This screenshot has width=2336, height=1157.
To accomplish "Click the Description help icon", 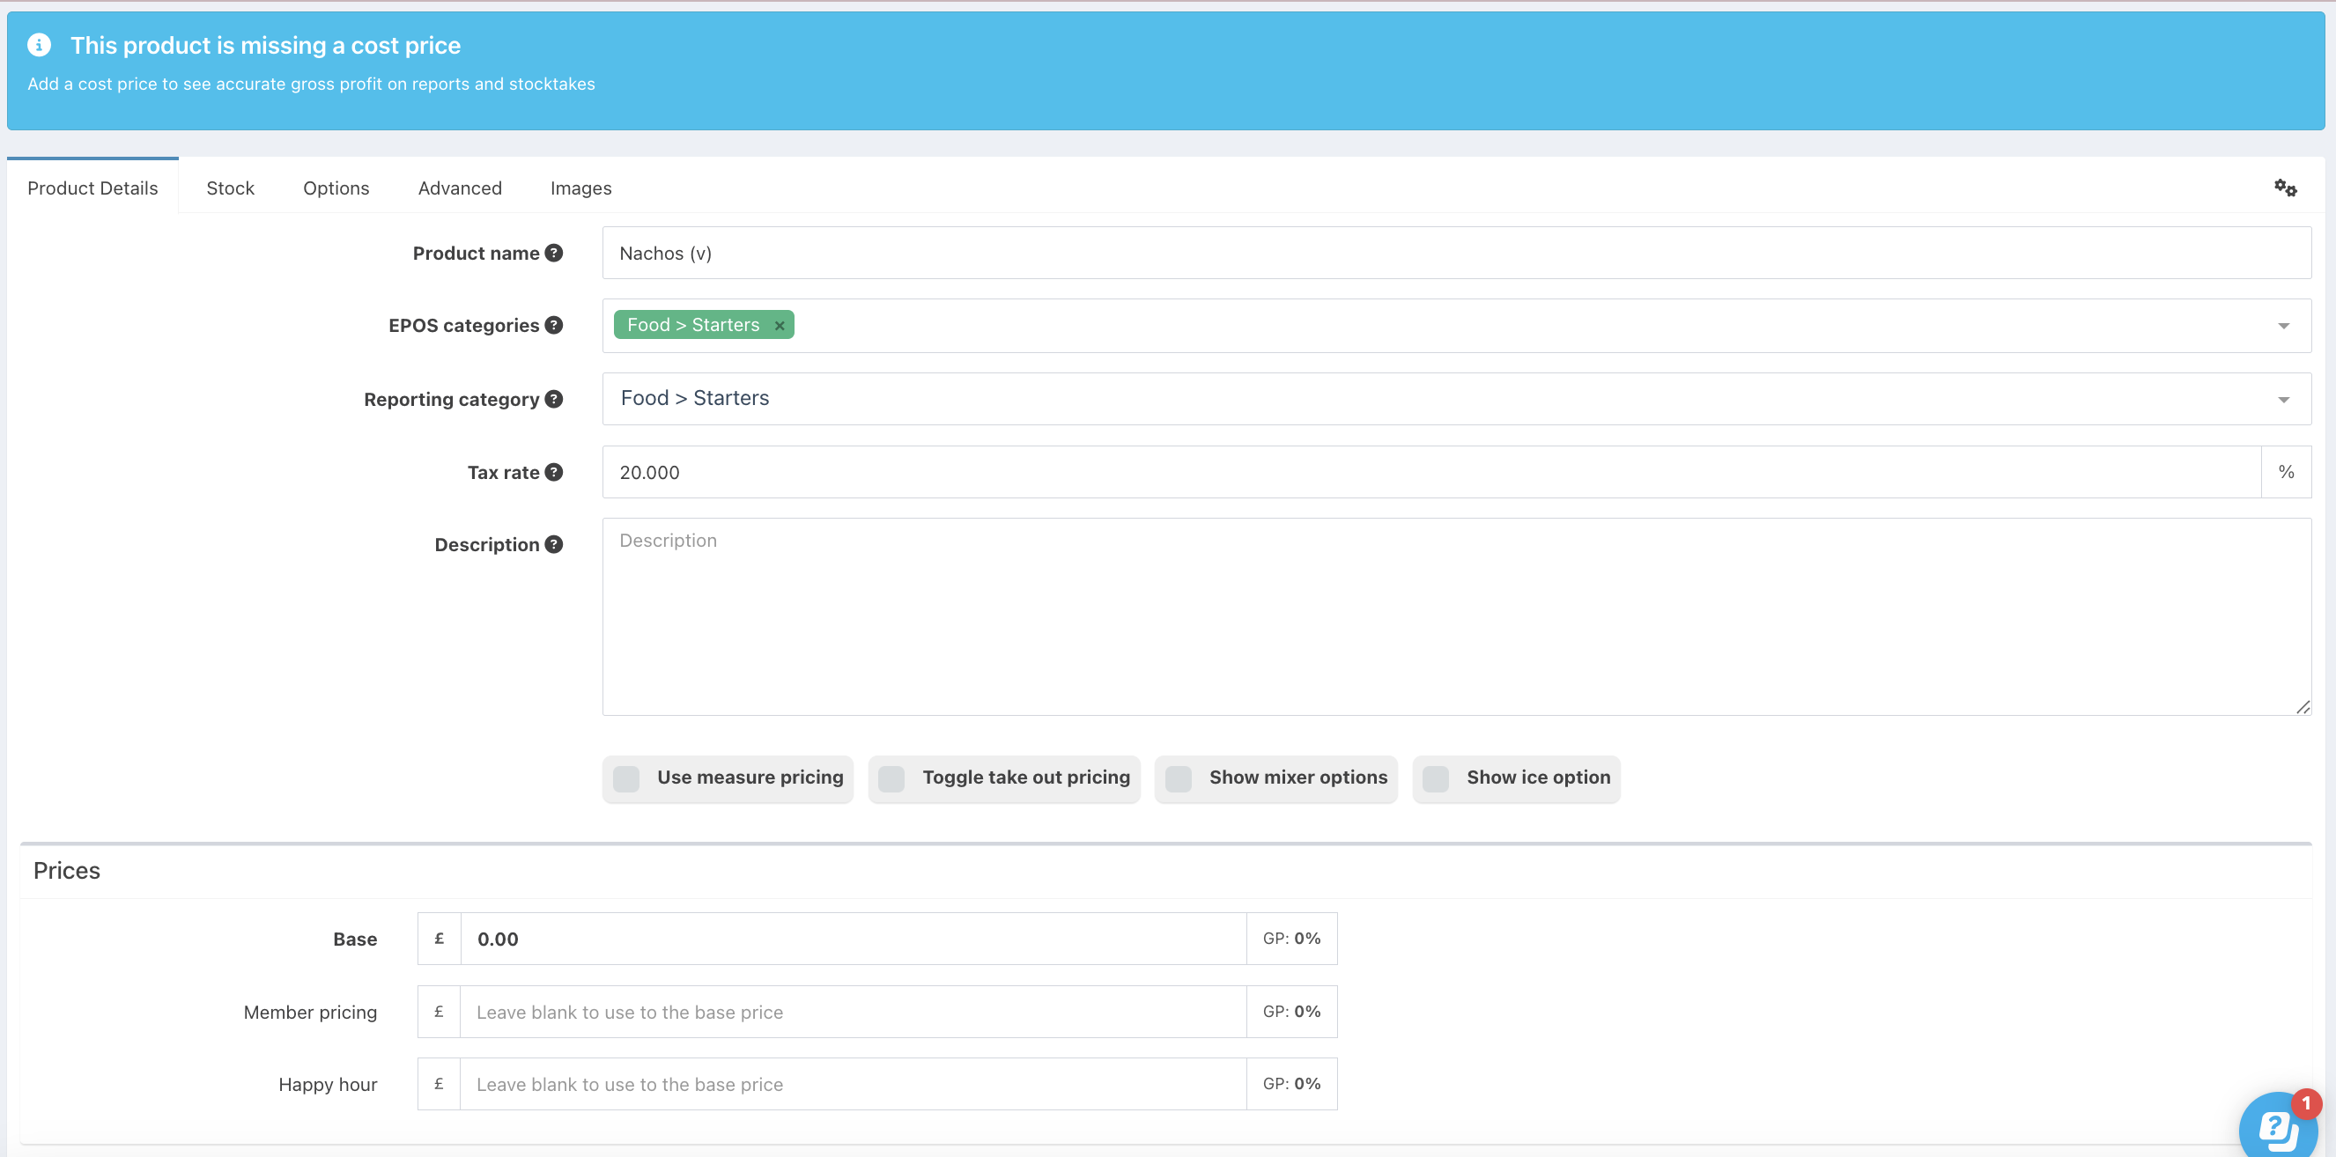I will (554, 544).
